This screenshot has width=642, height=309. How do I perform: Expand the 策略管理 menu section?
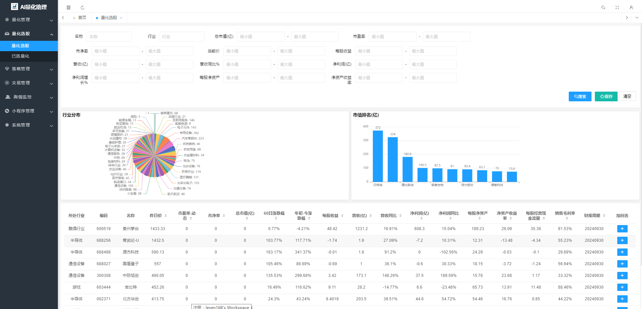(x=29, y=69)
